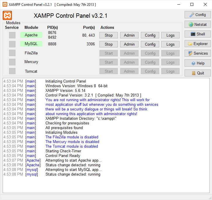Stop the Apache module

(108, 35)
